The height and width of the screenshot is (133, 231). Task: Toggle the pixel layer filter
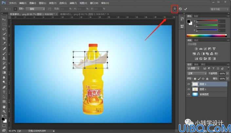click(x=205, y=68)
